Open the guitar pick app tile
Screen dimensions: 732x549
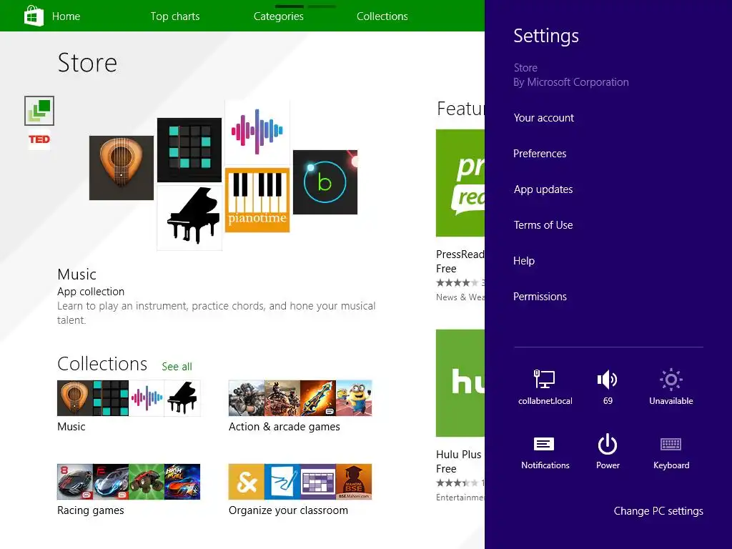click(x=122, y=168)
